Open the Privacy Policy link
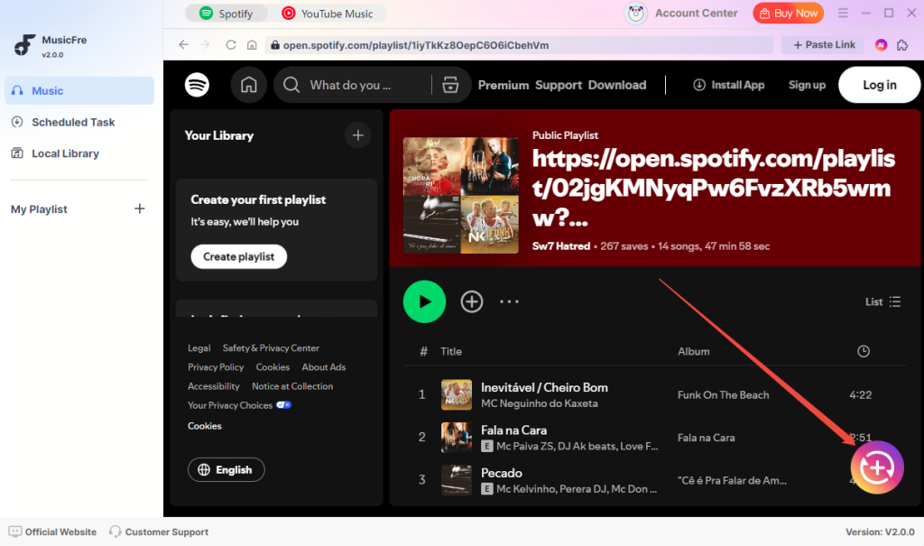The image size is (924, 546). click(x=216, y=366)
